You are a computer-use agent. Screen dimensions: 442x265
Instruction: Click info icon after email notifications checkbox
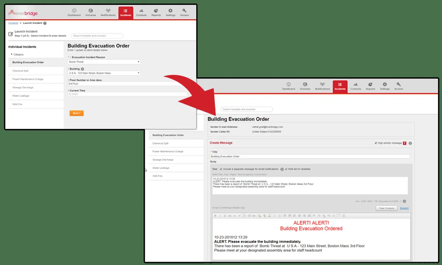pyautogui.click(x=282, y=169)
